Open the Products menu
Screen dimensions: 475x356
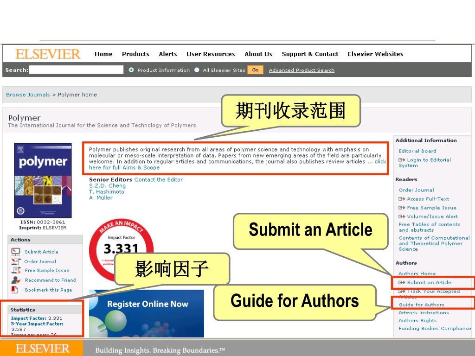[135, 54]
